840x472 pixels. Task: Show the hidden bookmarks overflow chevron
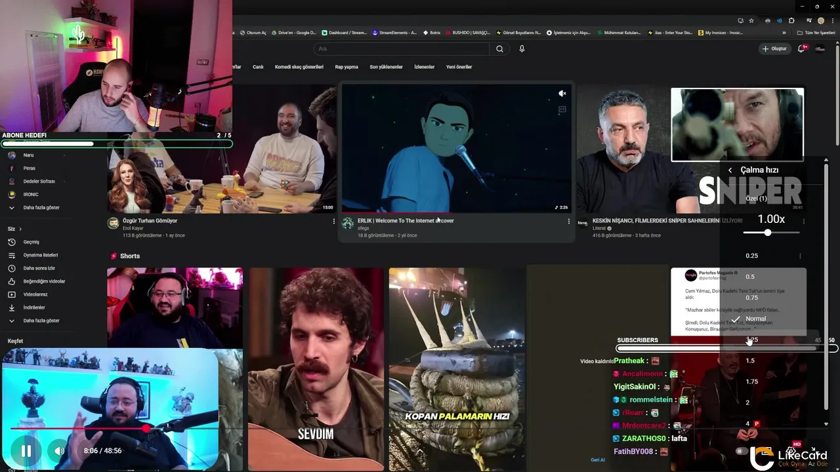pyautogui.click(x=784, y=32)
